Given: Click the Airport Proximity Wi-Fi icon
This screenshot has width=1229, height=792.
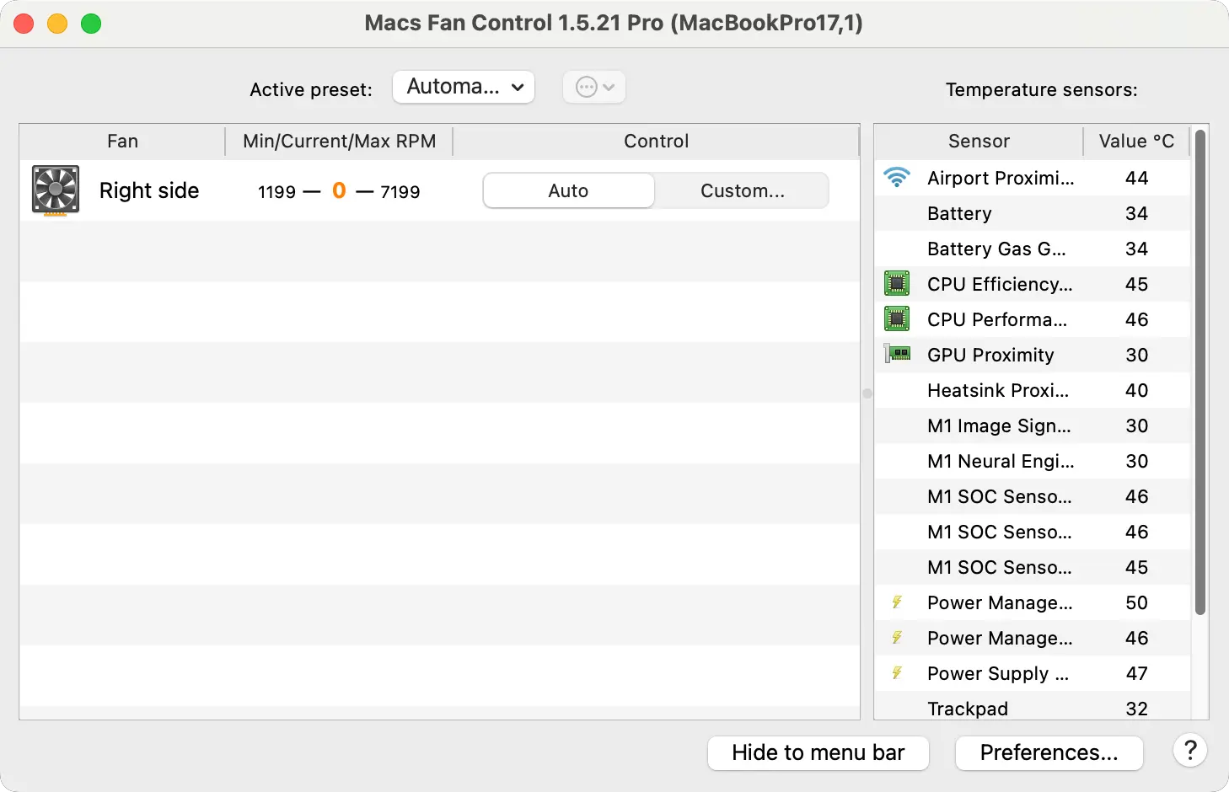Looking at the screenshot, I should [897, 178].
